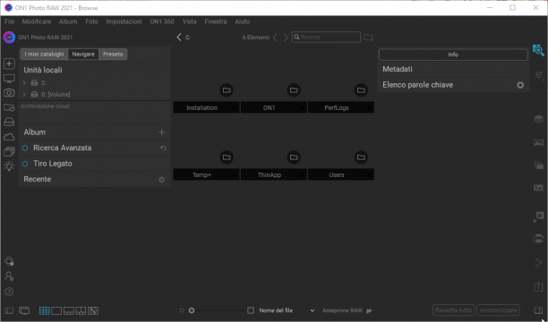Open keyword list gear settings

[x=520, y=85]
